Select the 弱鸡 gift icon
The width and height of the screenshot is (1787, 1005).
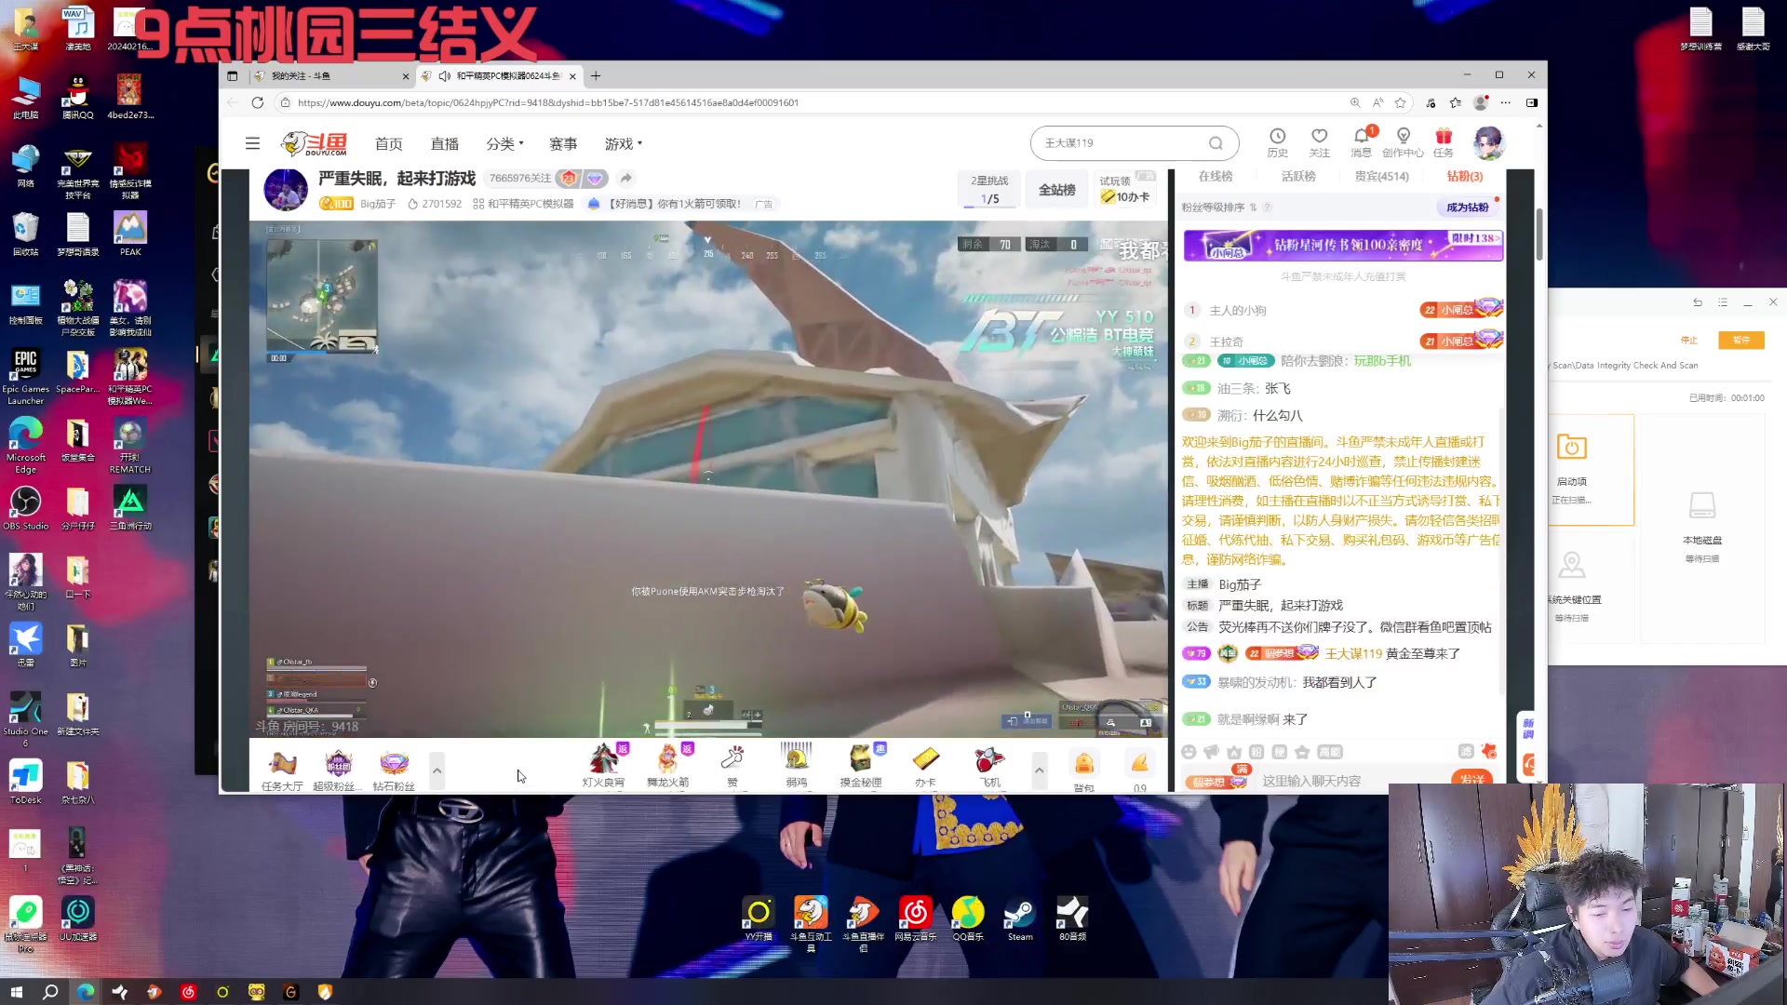797,766
